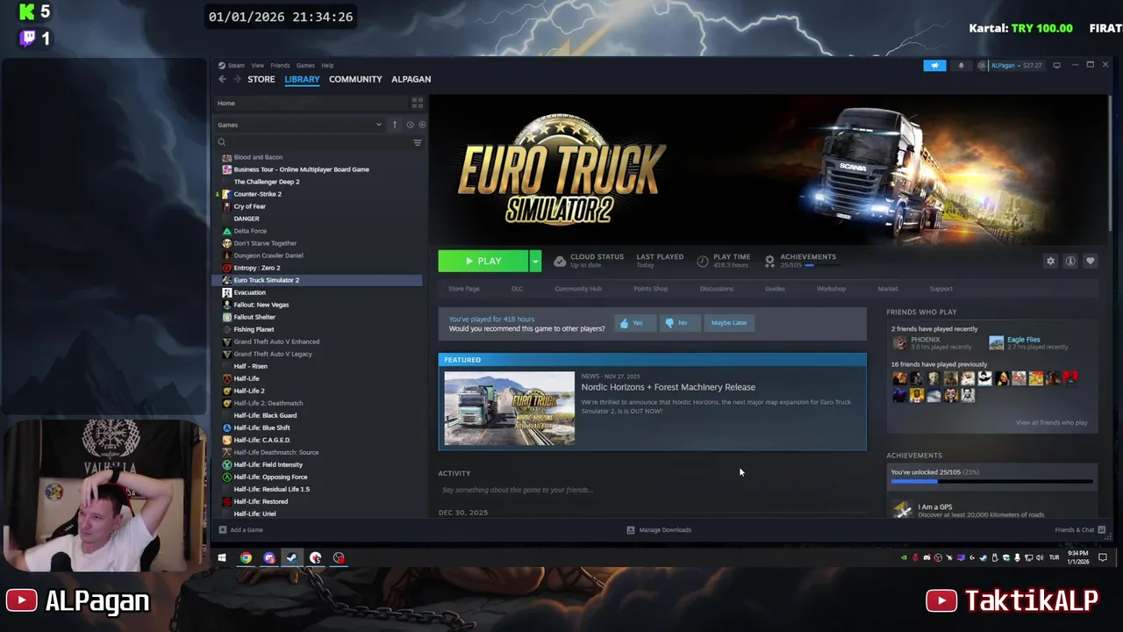
Task: Click the library search magnifier icon
Action: coord(222,142)
